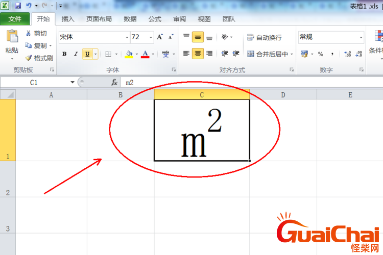The height and width of the screenshot is (255, 383).
Task: Open the number format dropdown showing 常规
Action: click(x=361, y=37)
